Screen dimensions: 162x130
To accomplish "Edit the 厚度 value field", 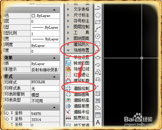I will 45,51.
